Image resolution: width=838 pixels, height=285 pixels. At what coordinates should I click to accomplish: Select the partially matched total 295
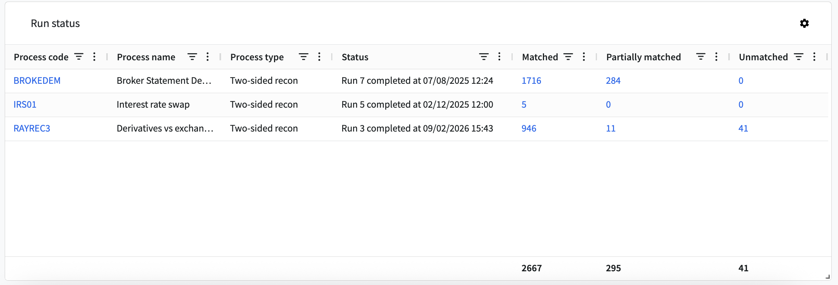(613, 268)
